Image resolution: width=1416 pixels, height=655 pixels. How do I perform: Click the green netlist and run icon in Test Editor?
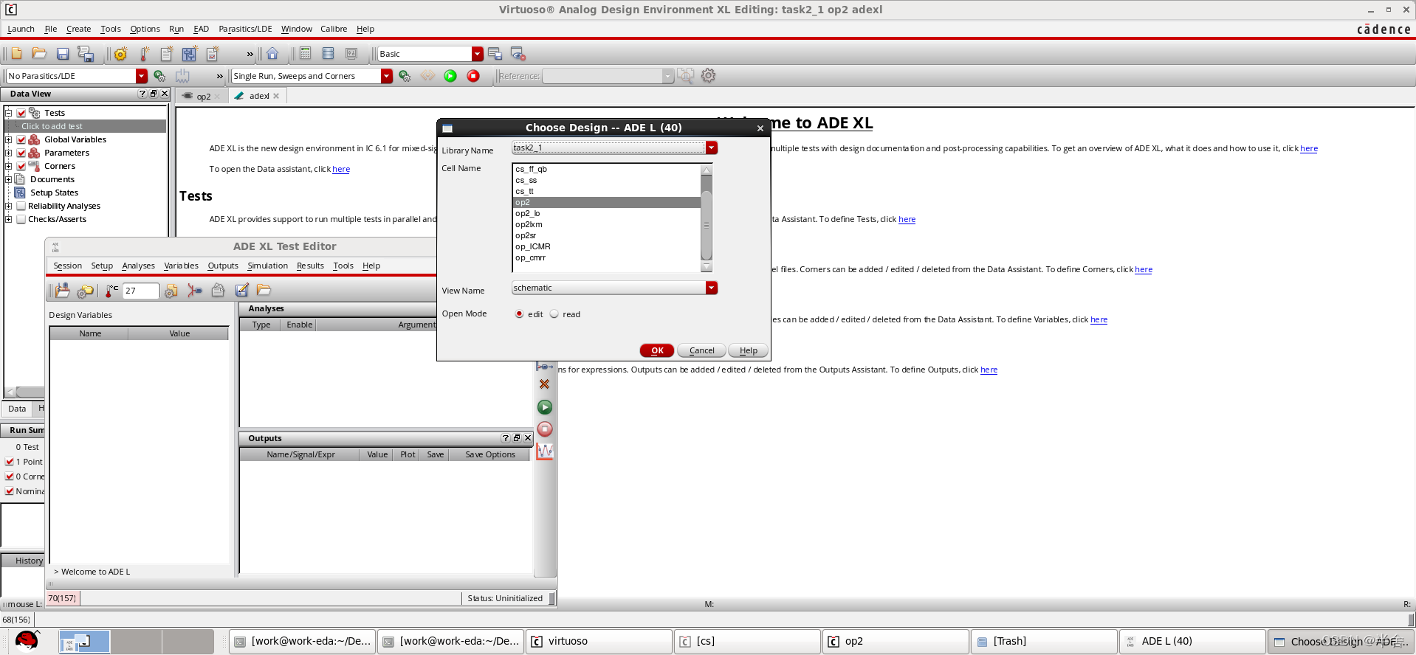(544, 407)
